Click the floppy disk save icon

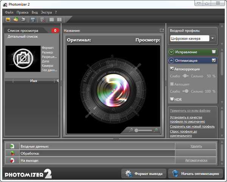pos(33,20)
